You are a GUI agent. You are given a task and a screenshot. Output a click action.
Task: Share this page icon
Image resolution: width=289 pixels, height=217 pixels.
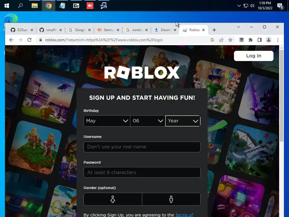tap(221, 40)
